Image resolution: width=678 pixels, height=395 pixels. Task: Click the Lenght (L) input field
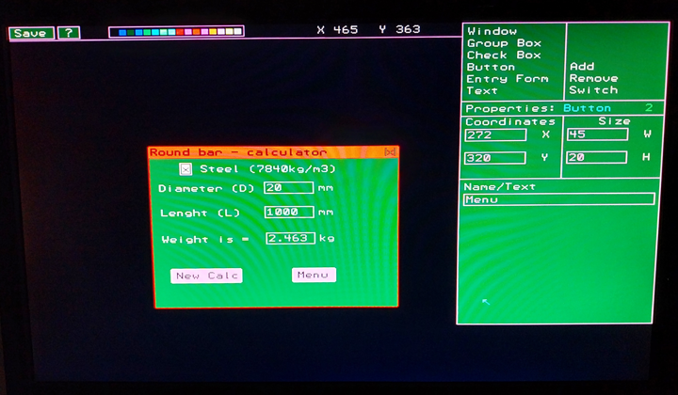(288, 213)
